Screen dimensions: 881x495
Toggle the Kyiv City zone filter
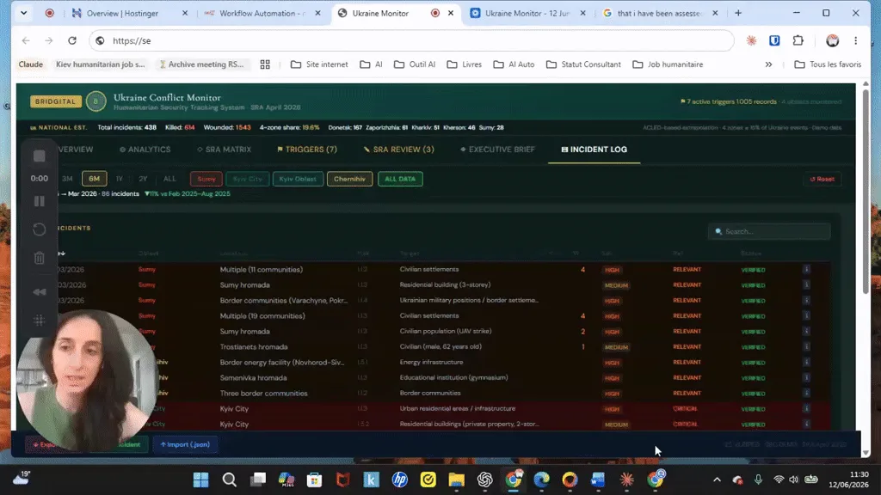pos(248,179)
